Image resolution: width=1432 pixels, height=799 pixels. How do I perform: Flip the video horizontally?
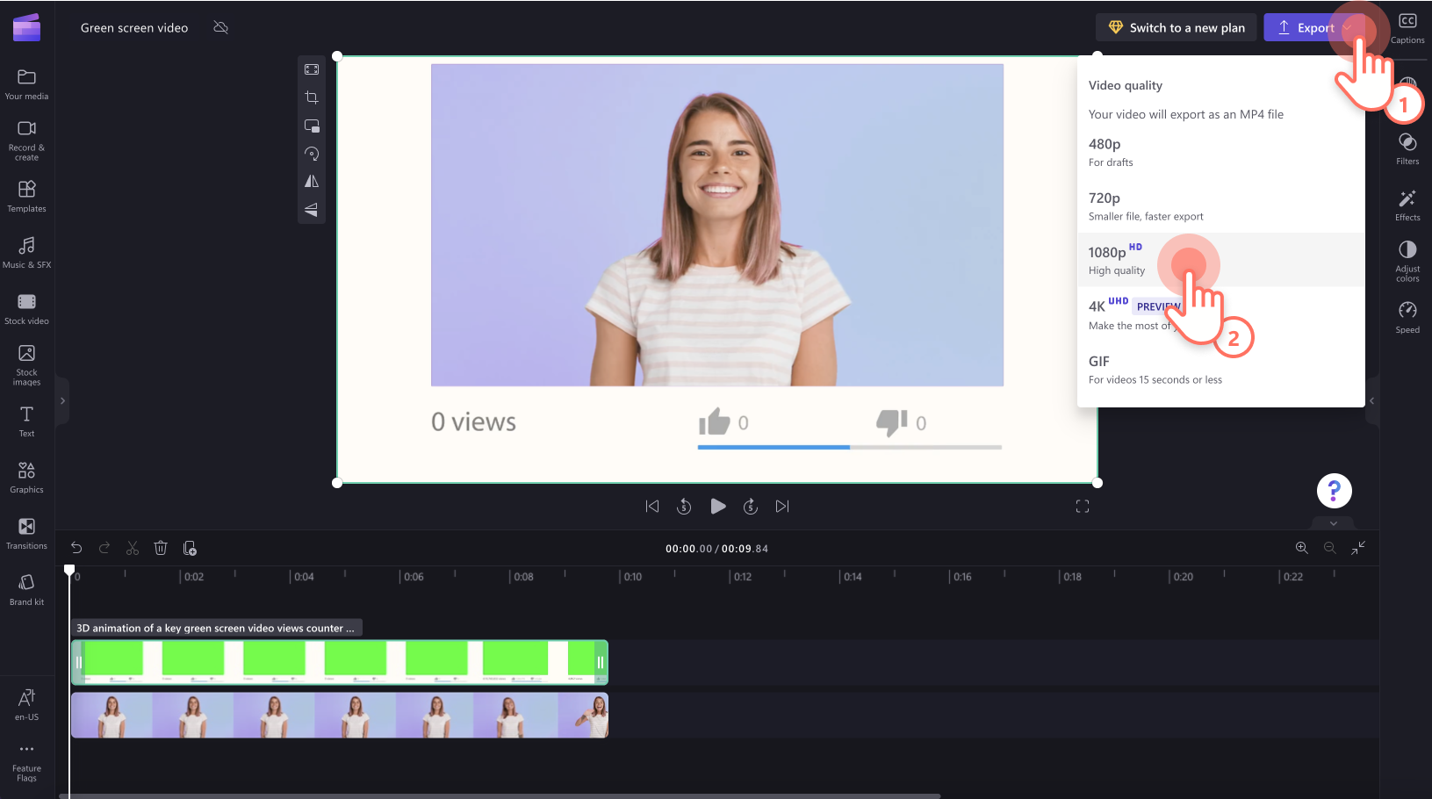pyautogui.click(x=312, y=181)
